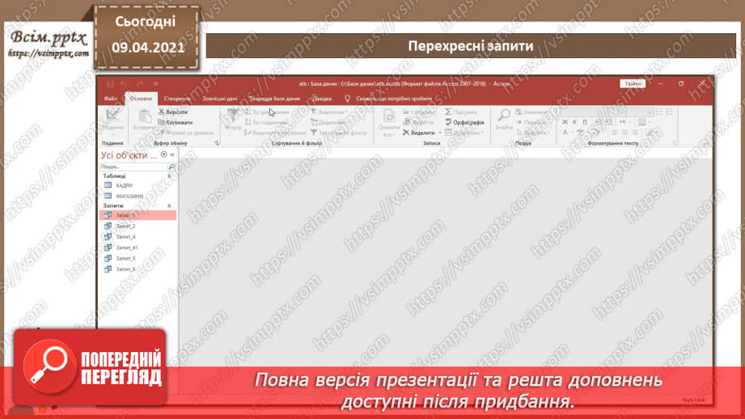
Task: Open the Виділити select dropdown
Action: (x=533, y=133)
